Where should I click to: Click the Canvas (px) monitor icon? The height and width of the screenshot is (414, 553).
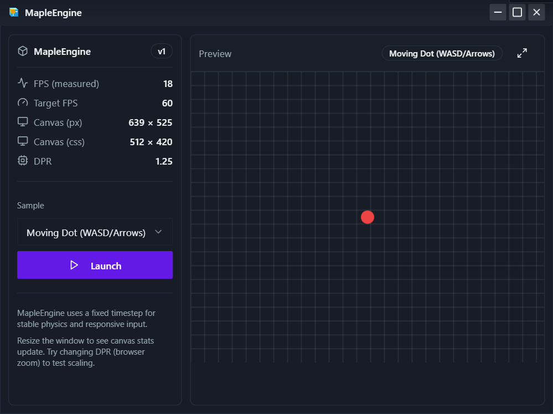pos(23,122)
